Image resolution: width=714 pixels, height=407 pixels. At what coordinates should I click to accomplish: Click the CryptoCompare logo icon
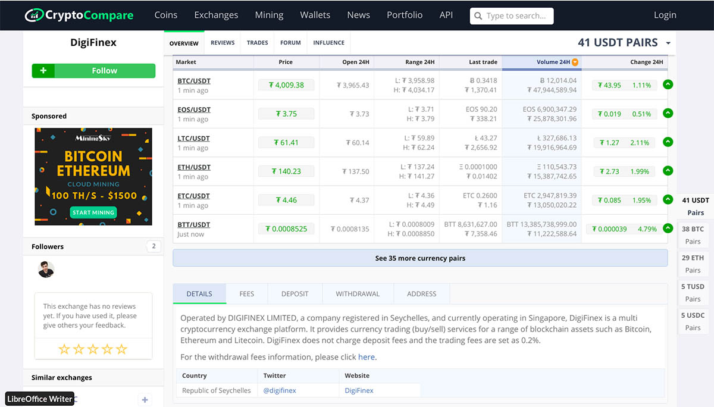point(33,15)
